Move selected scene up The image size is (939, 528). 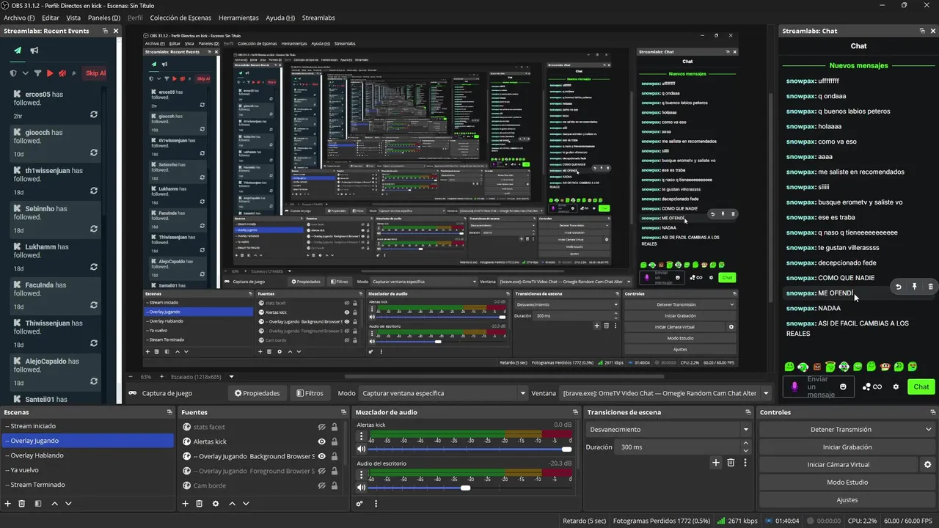point(55,504)
